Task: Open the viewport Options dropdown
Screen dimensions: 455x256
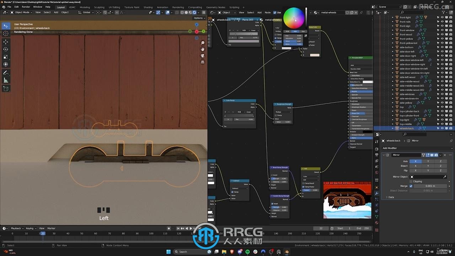Action: tap(199, 18)
